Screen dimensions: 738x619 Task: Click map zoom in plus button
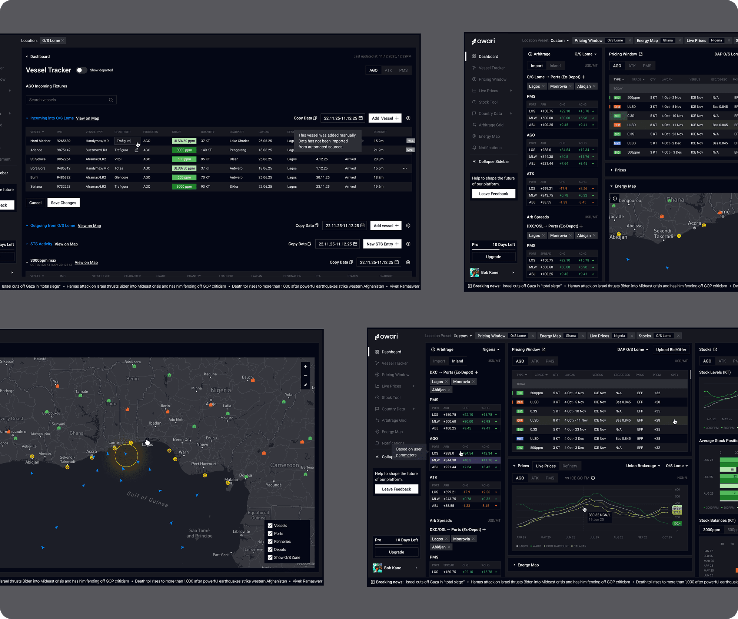pos(305,367)
